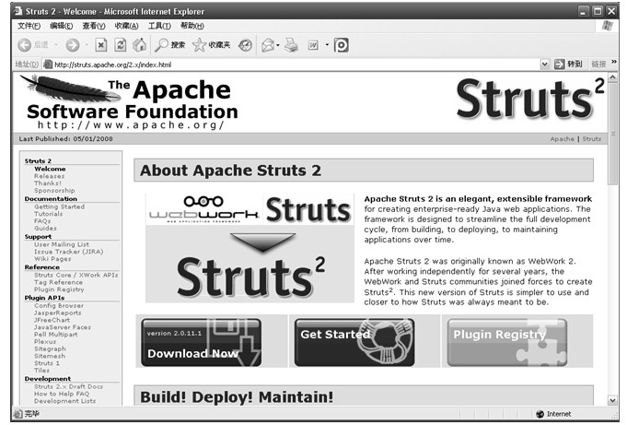Click Apache breadcrumb link at right
The width and height of the screenshot is (627, 425).
point(563,139)
